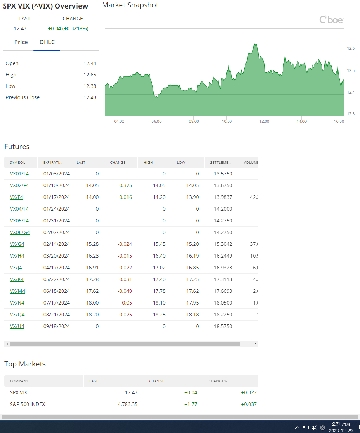Click the Low value 12.38

coord(90,86)
